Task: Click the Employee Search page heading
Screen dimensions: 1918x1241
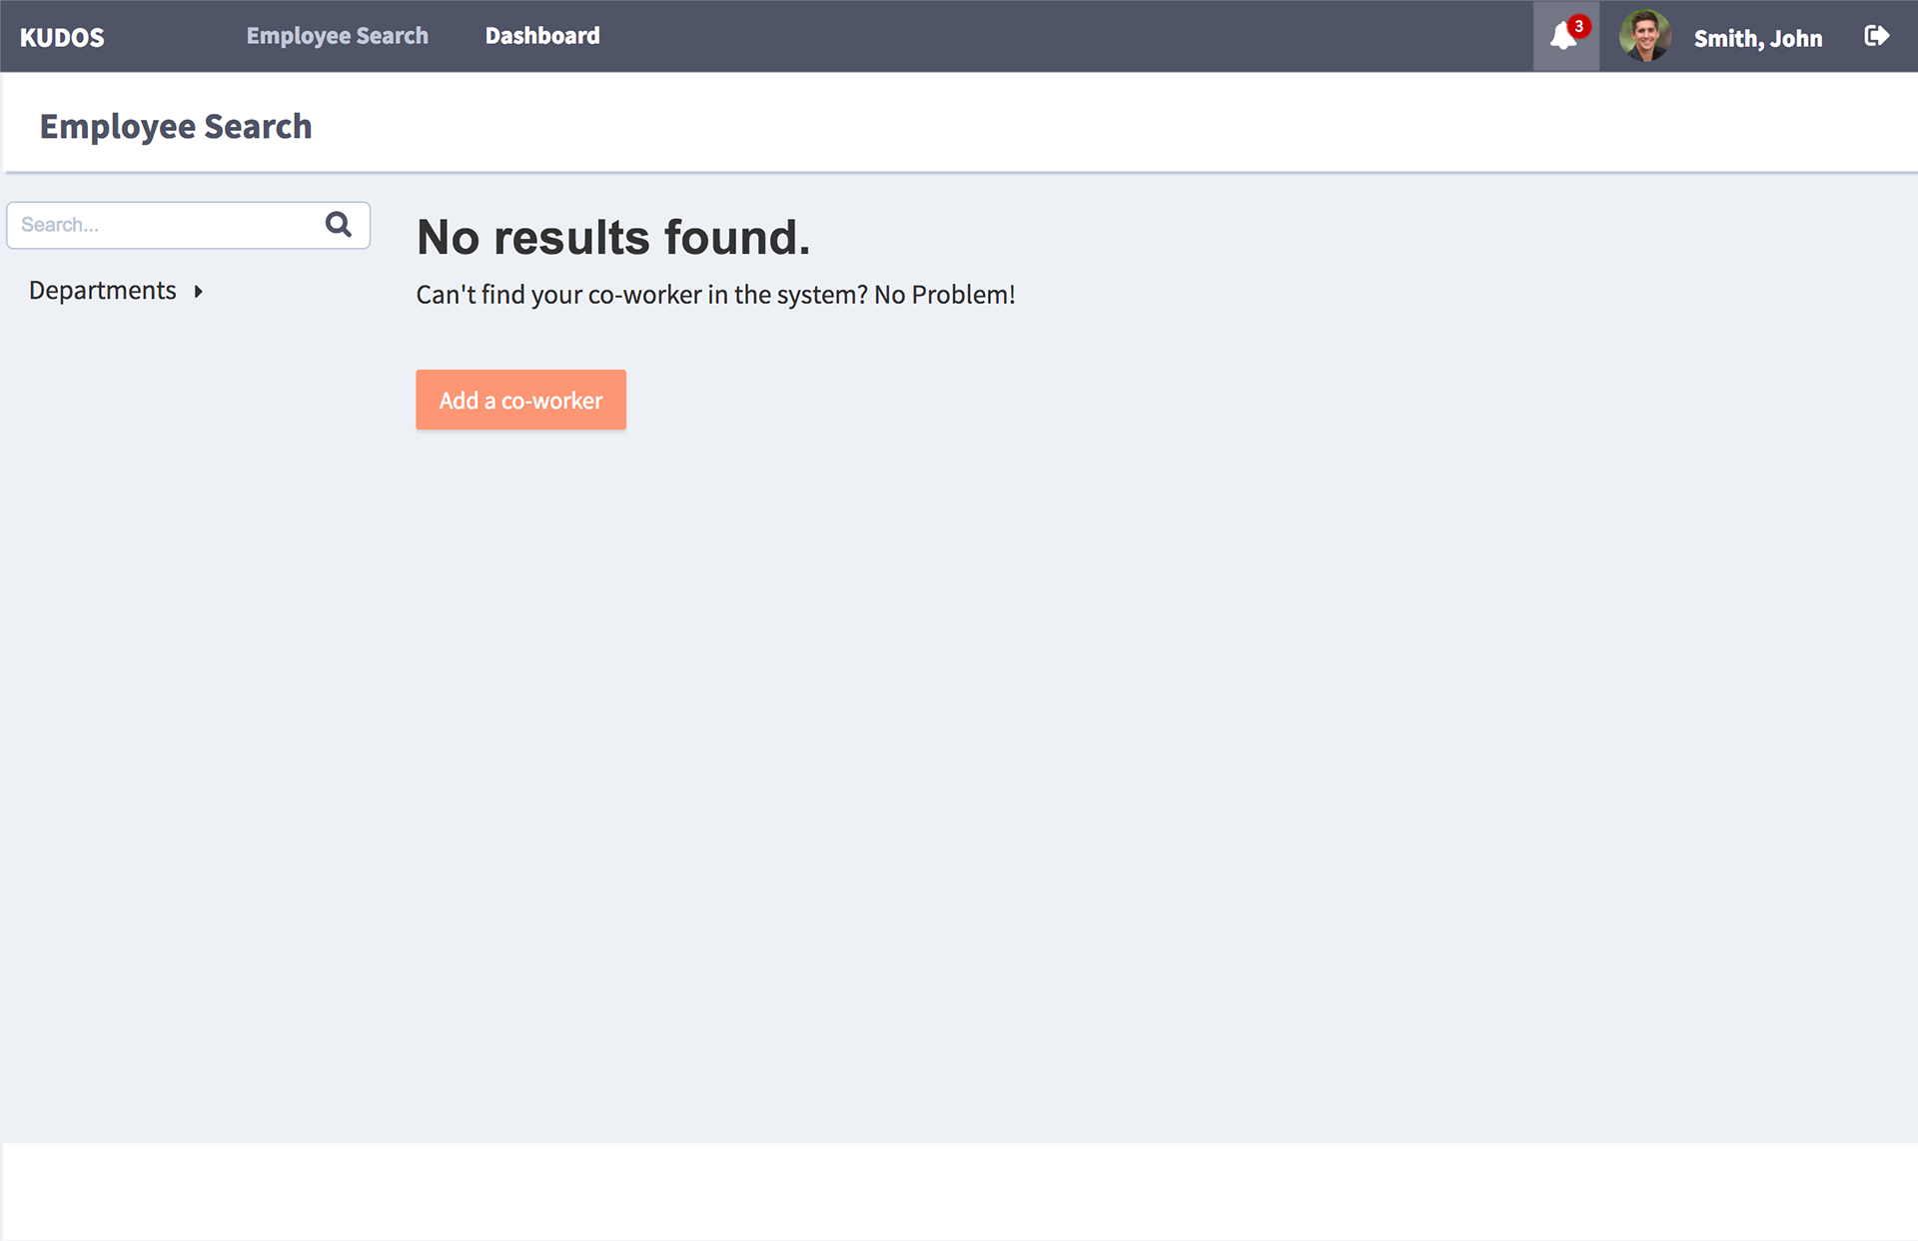Action: click(x=176, y=126)
